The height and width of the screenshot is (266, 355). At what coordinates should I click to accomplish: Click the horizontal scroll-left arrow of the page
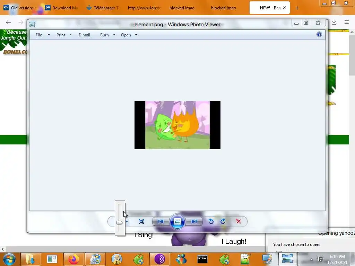tap(3, 249)
